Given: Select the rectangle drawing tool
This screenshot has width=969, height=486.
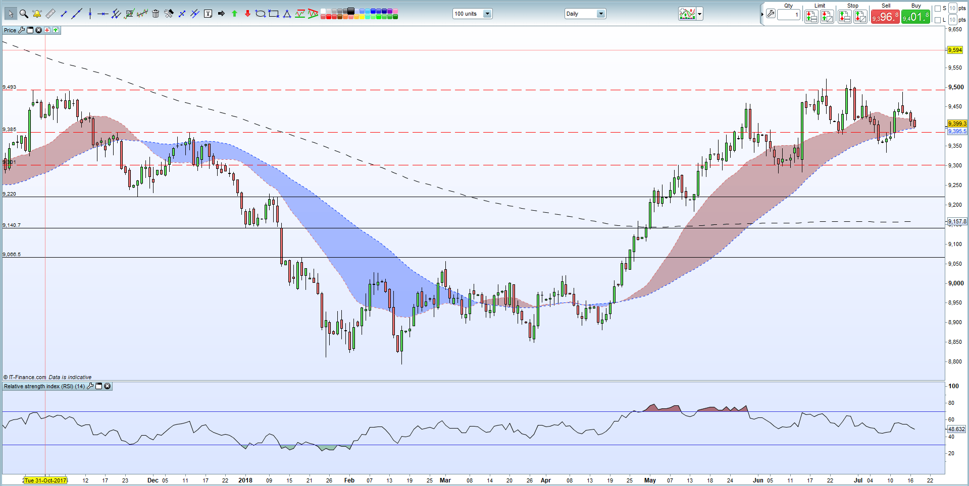Looking at the screenshot, I should pyautogui.click(x=274, y=14).
